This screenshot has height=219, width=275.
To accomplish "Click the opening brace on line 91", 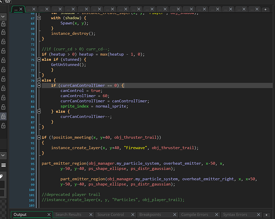I will [x=43, y=143].
